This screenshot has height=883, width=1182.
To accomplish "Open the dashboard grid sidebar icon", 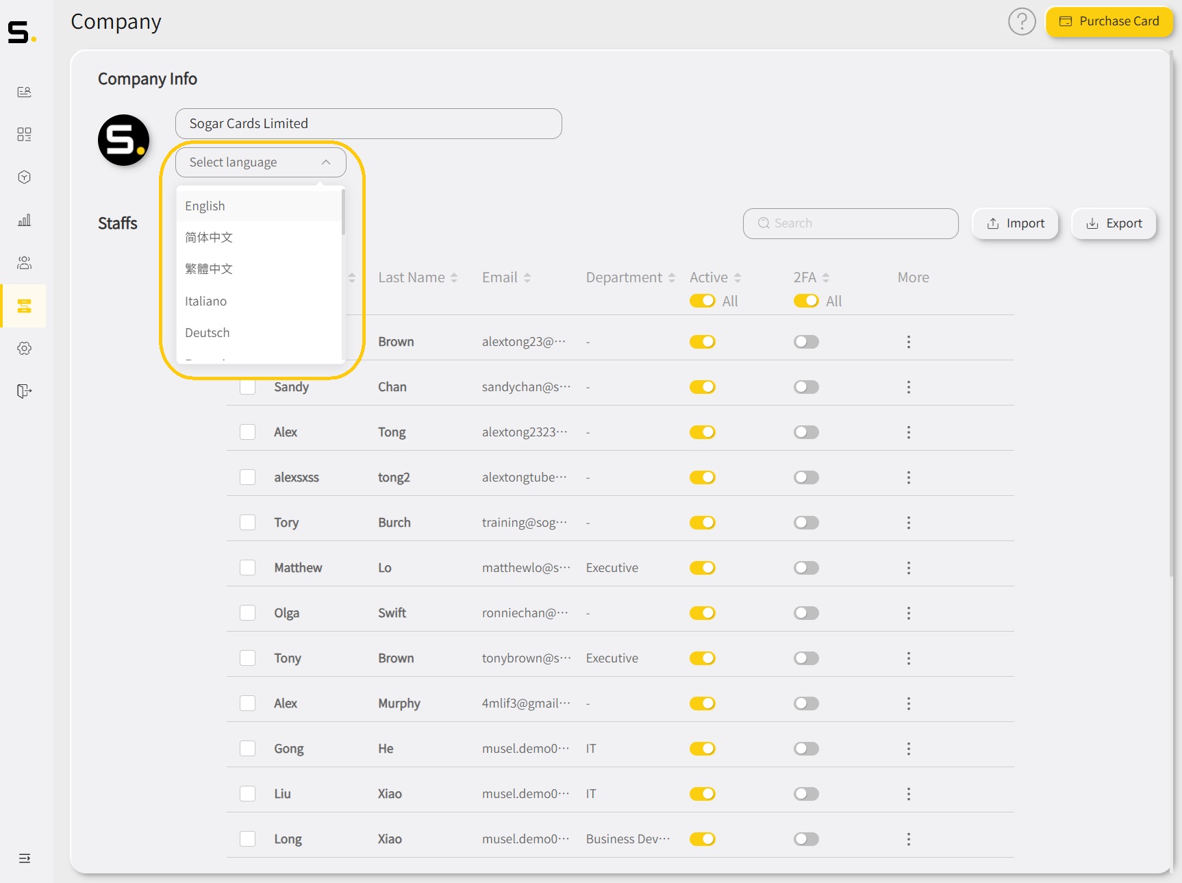I will [24, 134].
